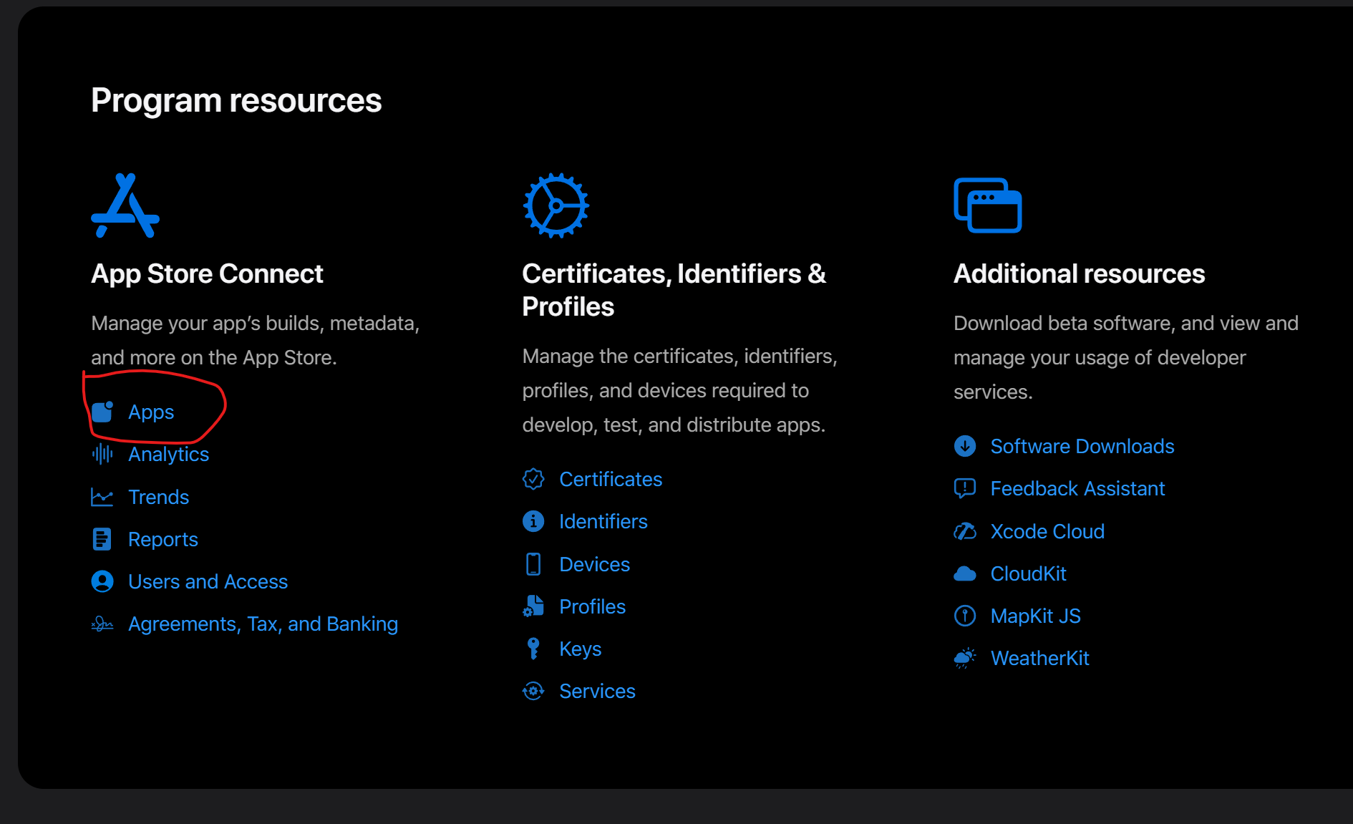Open the Analytics link
Viewport: 1353px width, 824px height.
pos(169,454)
